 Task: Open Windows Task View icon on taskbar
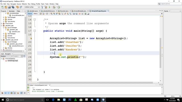[x=47, y=100]
